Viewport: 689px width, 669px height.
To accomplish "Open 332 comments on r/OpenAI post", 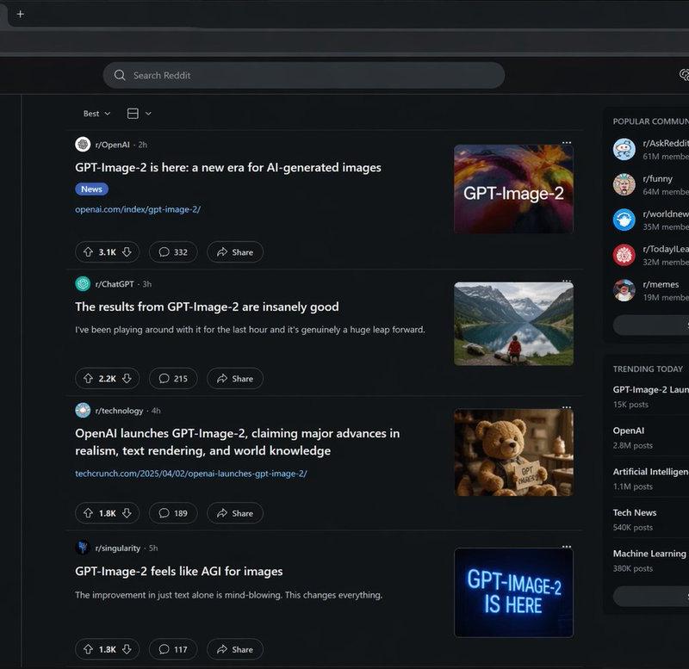I will pyautogui.click(x=173, y=252).
